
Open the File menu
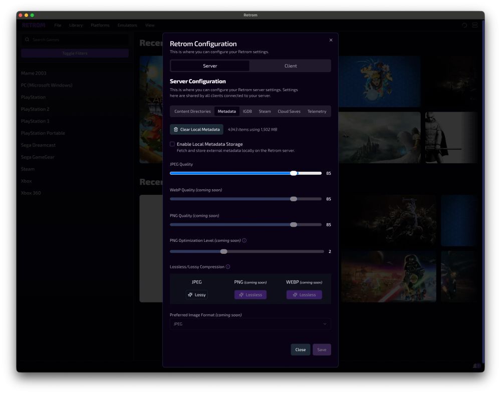point(58,25)
